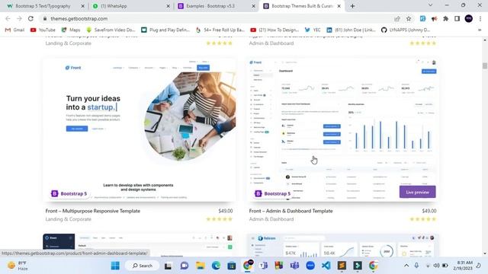488x274 pixels.
Task: Click the address bar URL field
Action: pyautogui.click(x=218, y=19)
